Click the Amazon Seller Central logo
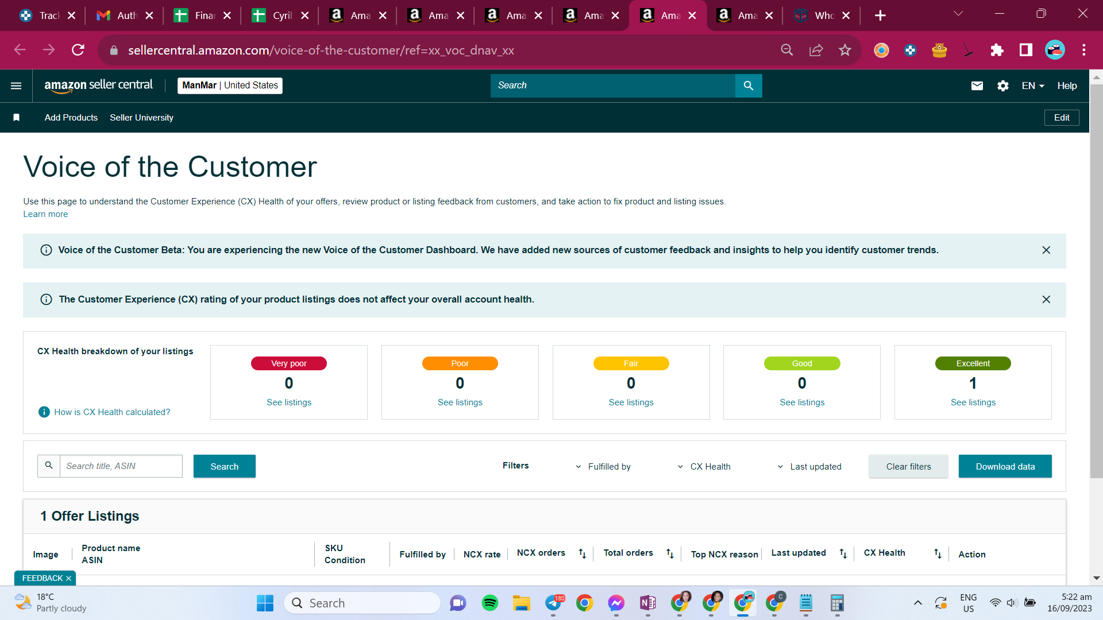1103x620 pixels. click(x=99, y=86)
